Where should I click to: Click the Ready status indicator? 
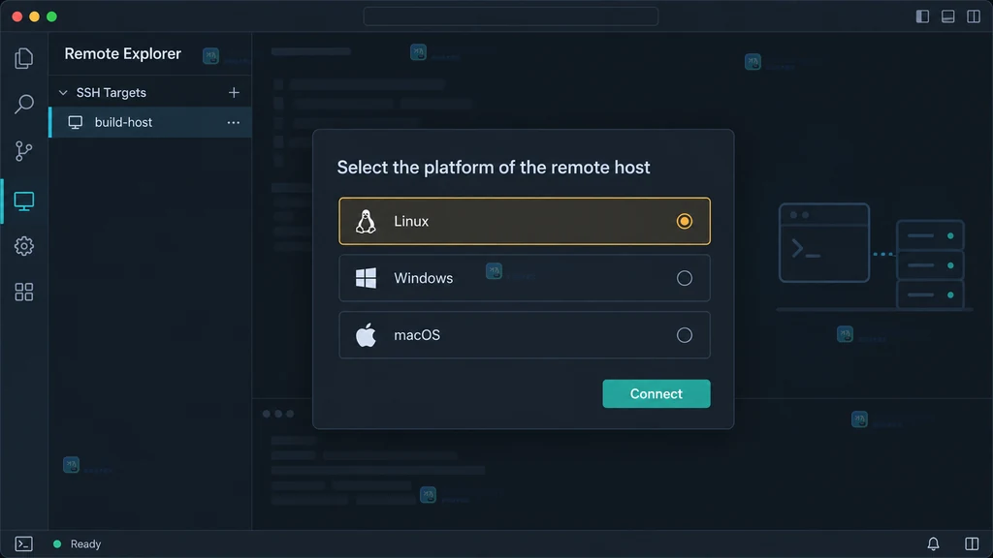[78, 544]
